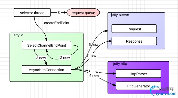
Task: Select the Response box in jetty server
Action: click(134, 41)
